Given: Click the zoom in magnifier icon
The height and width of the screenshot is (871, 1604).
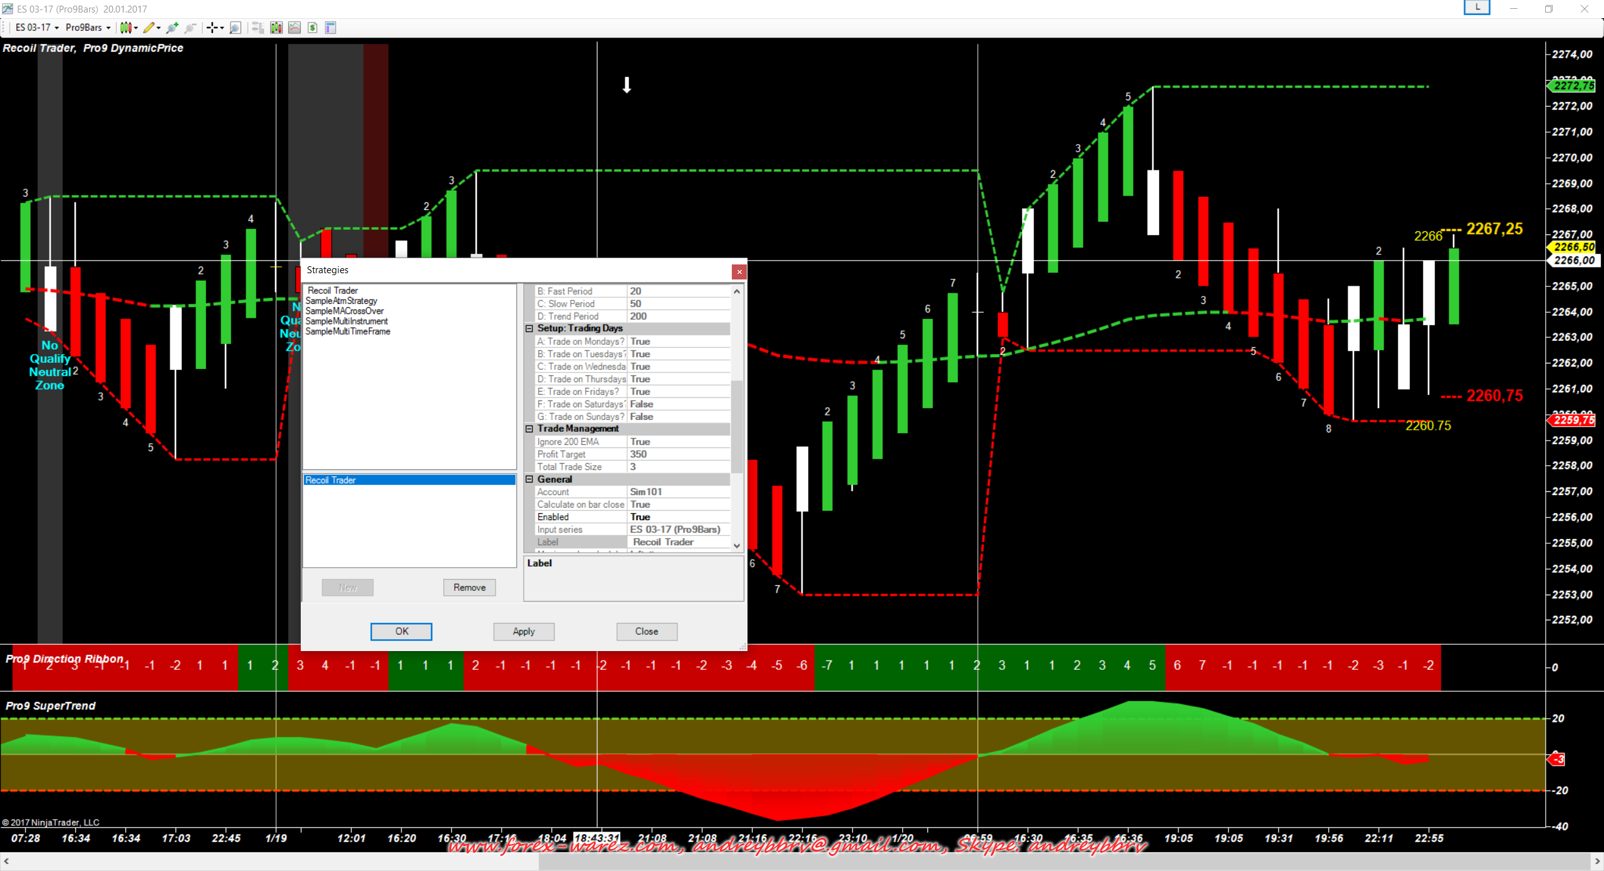Looking at the screenshot, I should (x=172, y=28).
